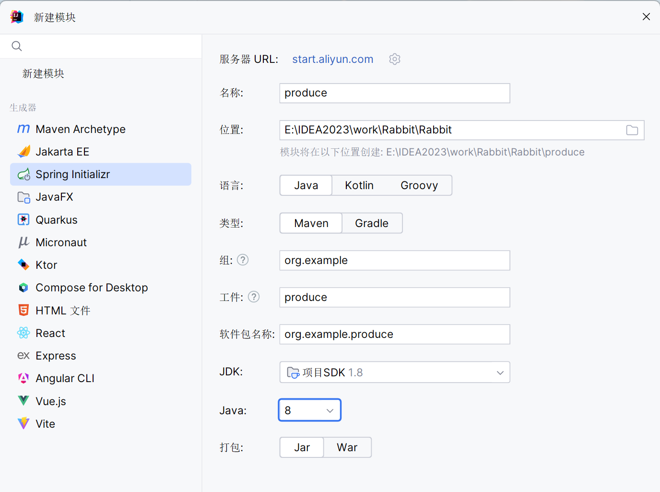Click the Jakarta EE feather icon
Viewport: 660px width, 492px height.
click(x=24, y=152)
